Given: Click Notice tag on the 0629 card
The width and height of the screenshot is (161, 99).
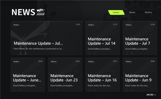Looking at the screenshot, I should (16, 61).
